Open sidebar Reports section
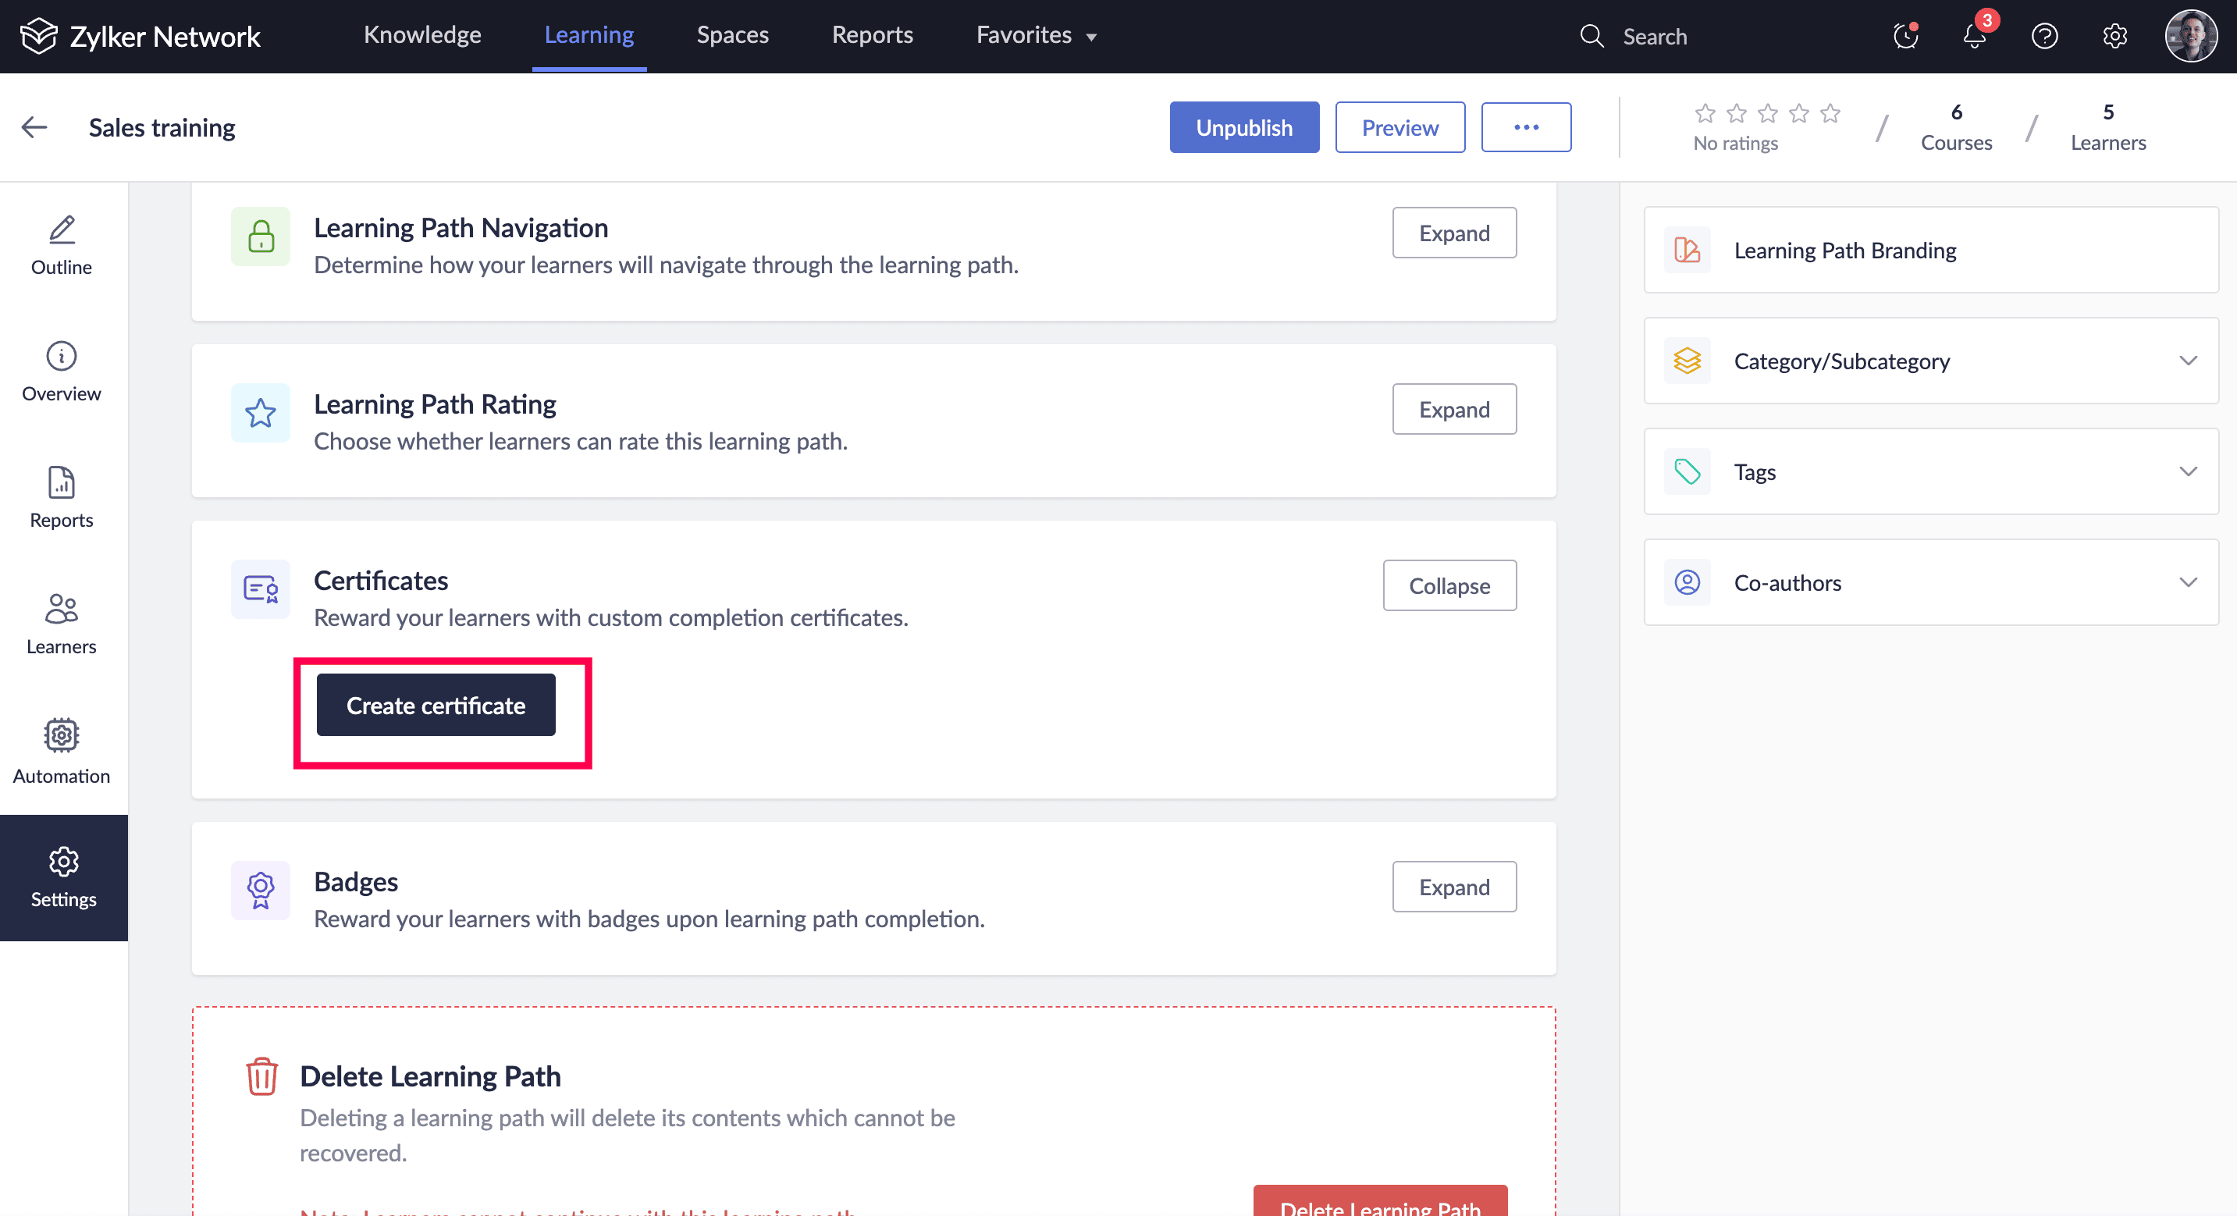Viewport: 2237px width, 1216px height. pos(61,498)
